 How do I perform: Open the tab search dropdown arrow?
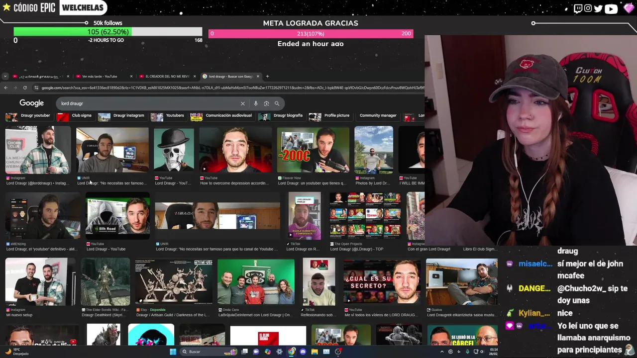click(5, 76)
